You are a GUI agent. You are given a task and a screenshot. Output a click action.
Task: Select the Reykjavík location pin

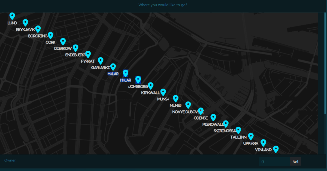pyautogui.click(x=25, y=23)
